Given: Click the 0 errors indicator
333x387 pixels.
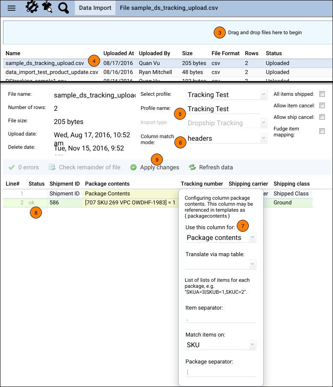Looking at the screenshot, I should 24,167.
